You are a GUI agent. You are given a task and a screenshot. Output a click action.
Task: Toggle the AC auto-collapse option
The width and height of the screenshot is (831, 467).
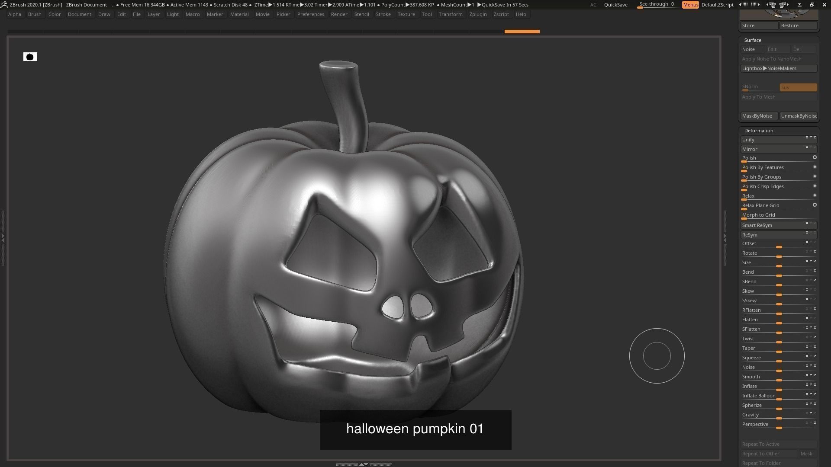[x=593, y=5]
